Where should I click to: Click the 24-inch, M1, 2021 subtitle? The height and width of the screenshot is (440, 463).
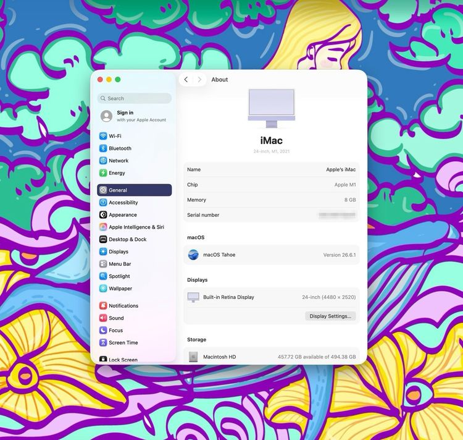(272, 151)
